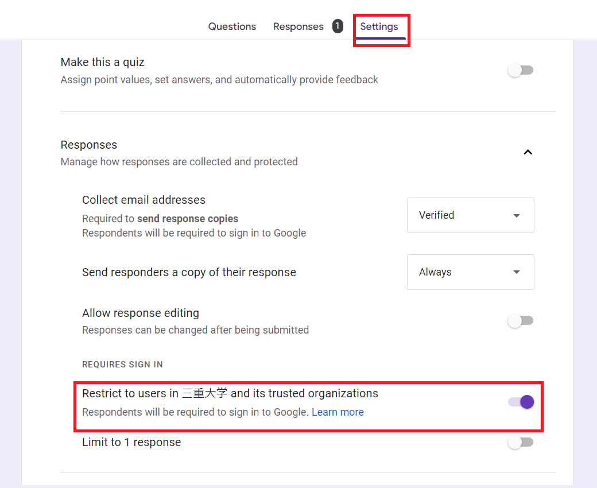Turn on Allow response editing
Image resolution: width=597 pixels, height=488 pixels.
(521, 321)
